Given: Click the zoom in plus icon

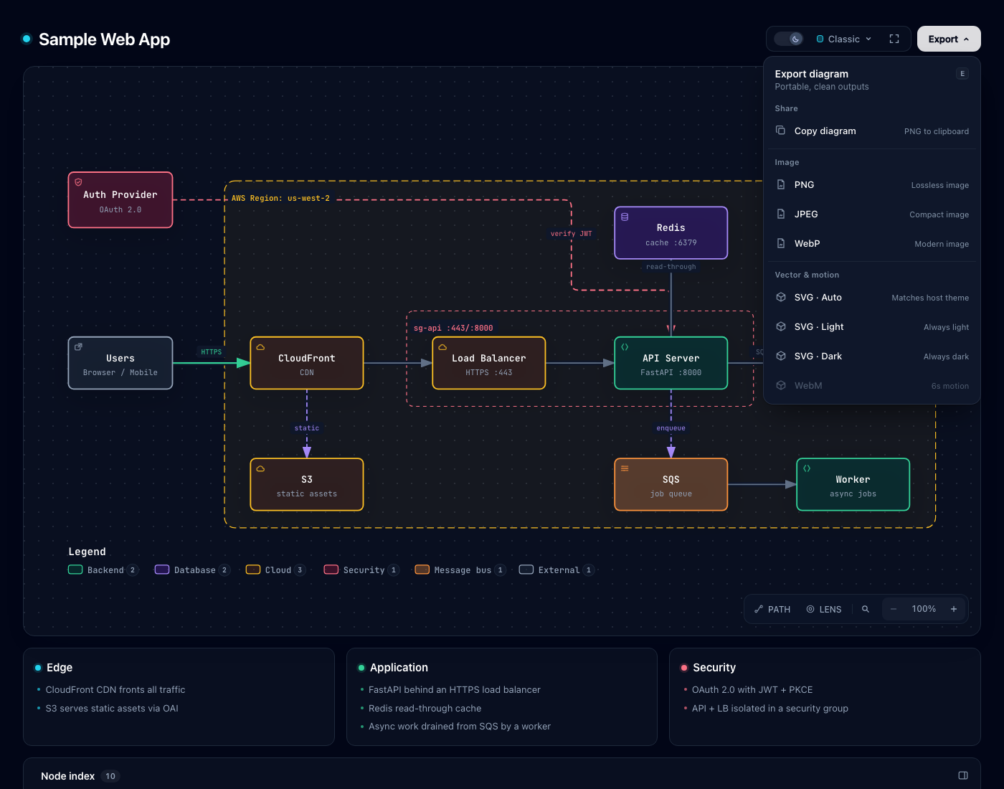Looking at the screenshot, I should (x=954, y=609).
